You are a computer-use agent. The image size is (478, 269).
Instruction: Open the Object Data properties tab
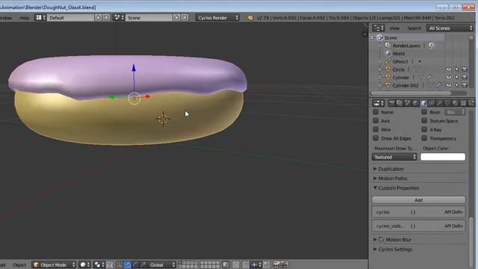click(x=447, y=103)
